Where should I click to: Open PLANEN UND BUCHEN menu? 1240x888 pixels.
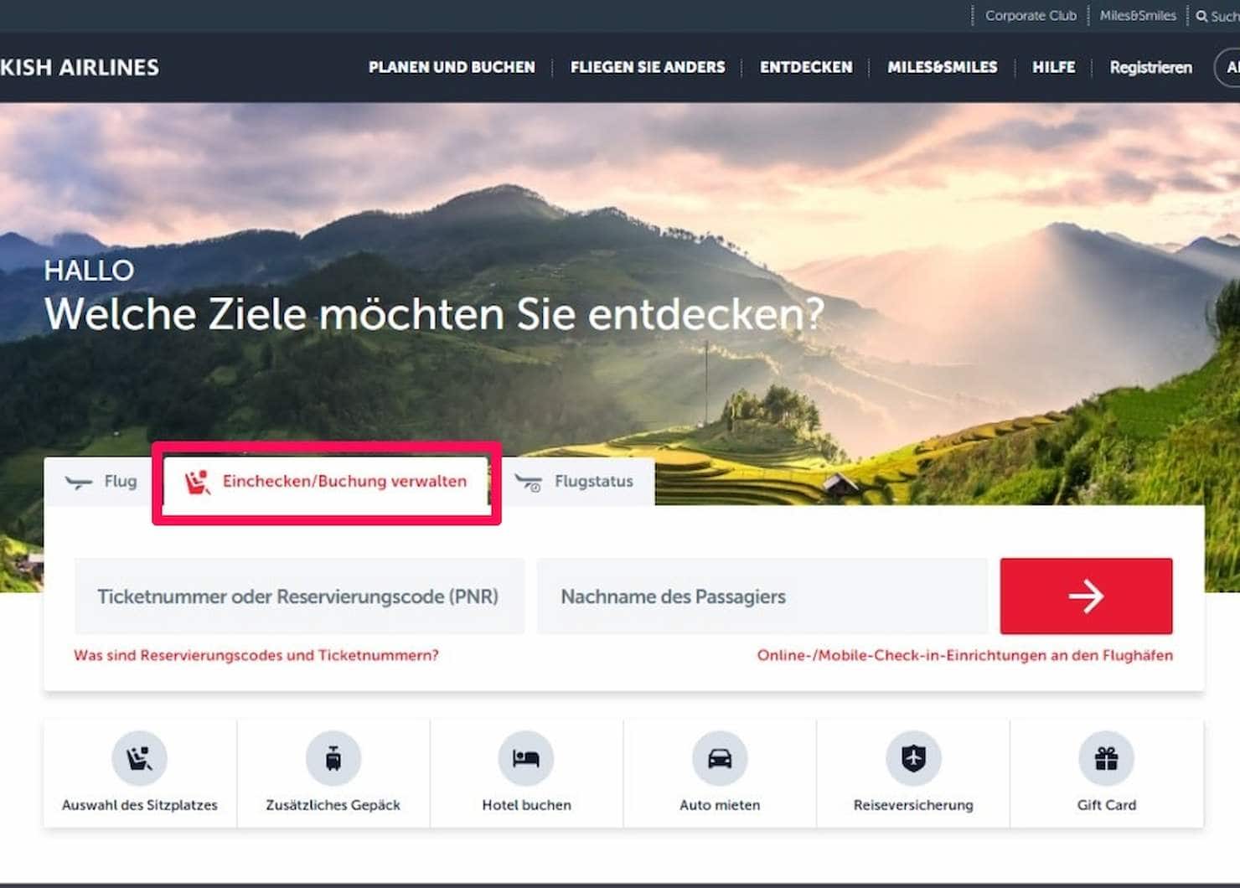[x=452, y=67]
